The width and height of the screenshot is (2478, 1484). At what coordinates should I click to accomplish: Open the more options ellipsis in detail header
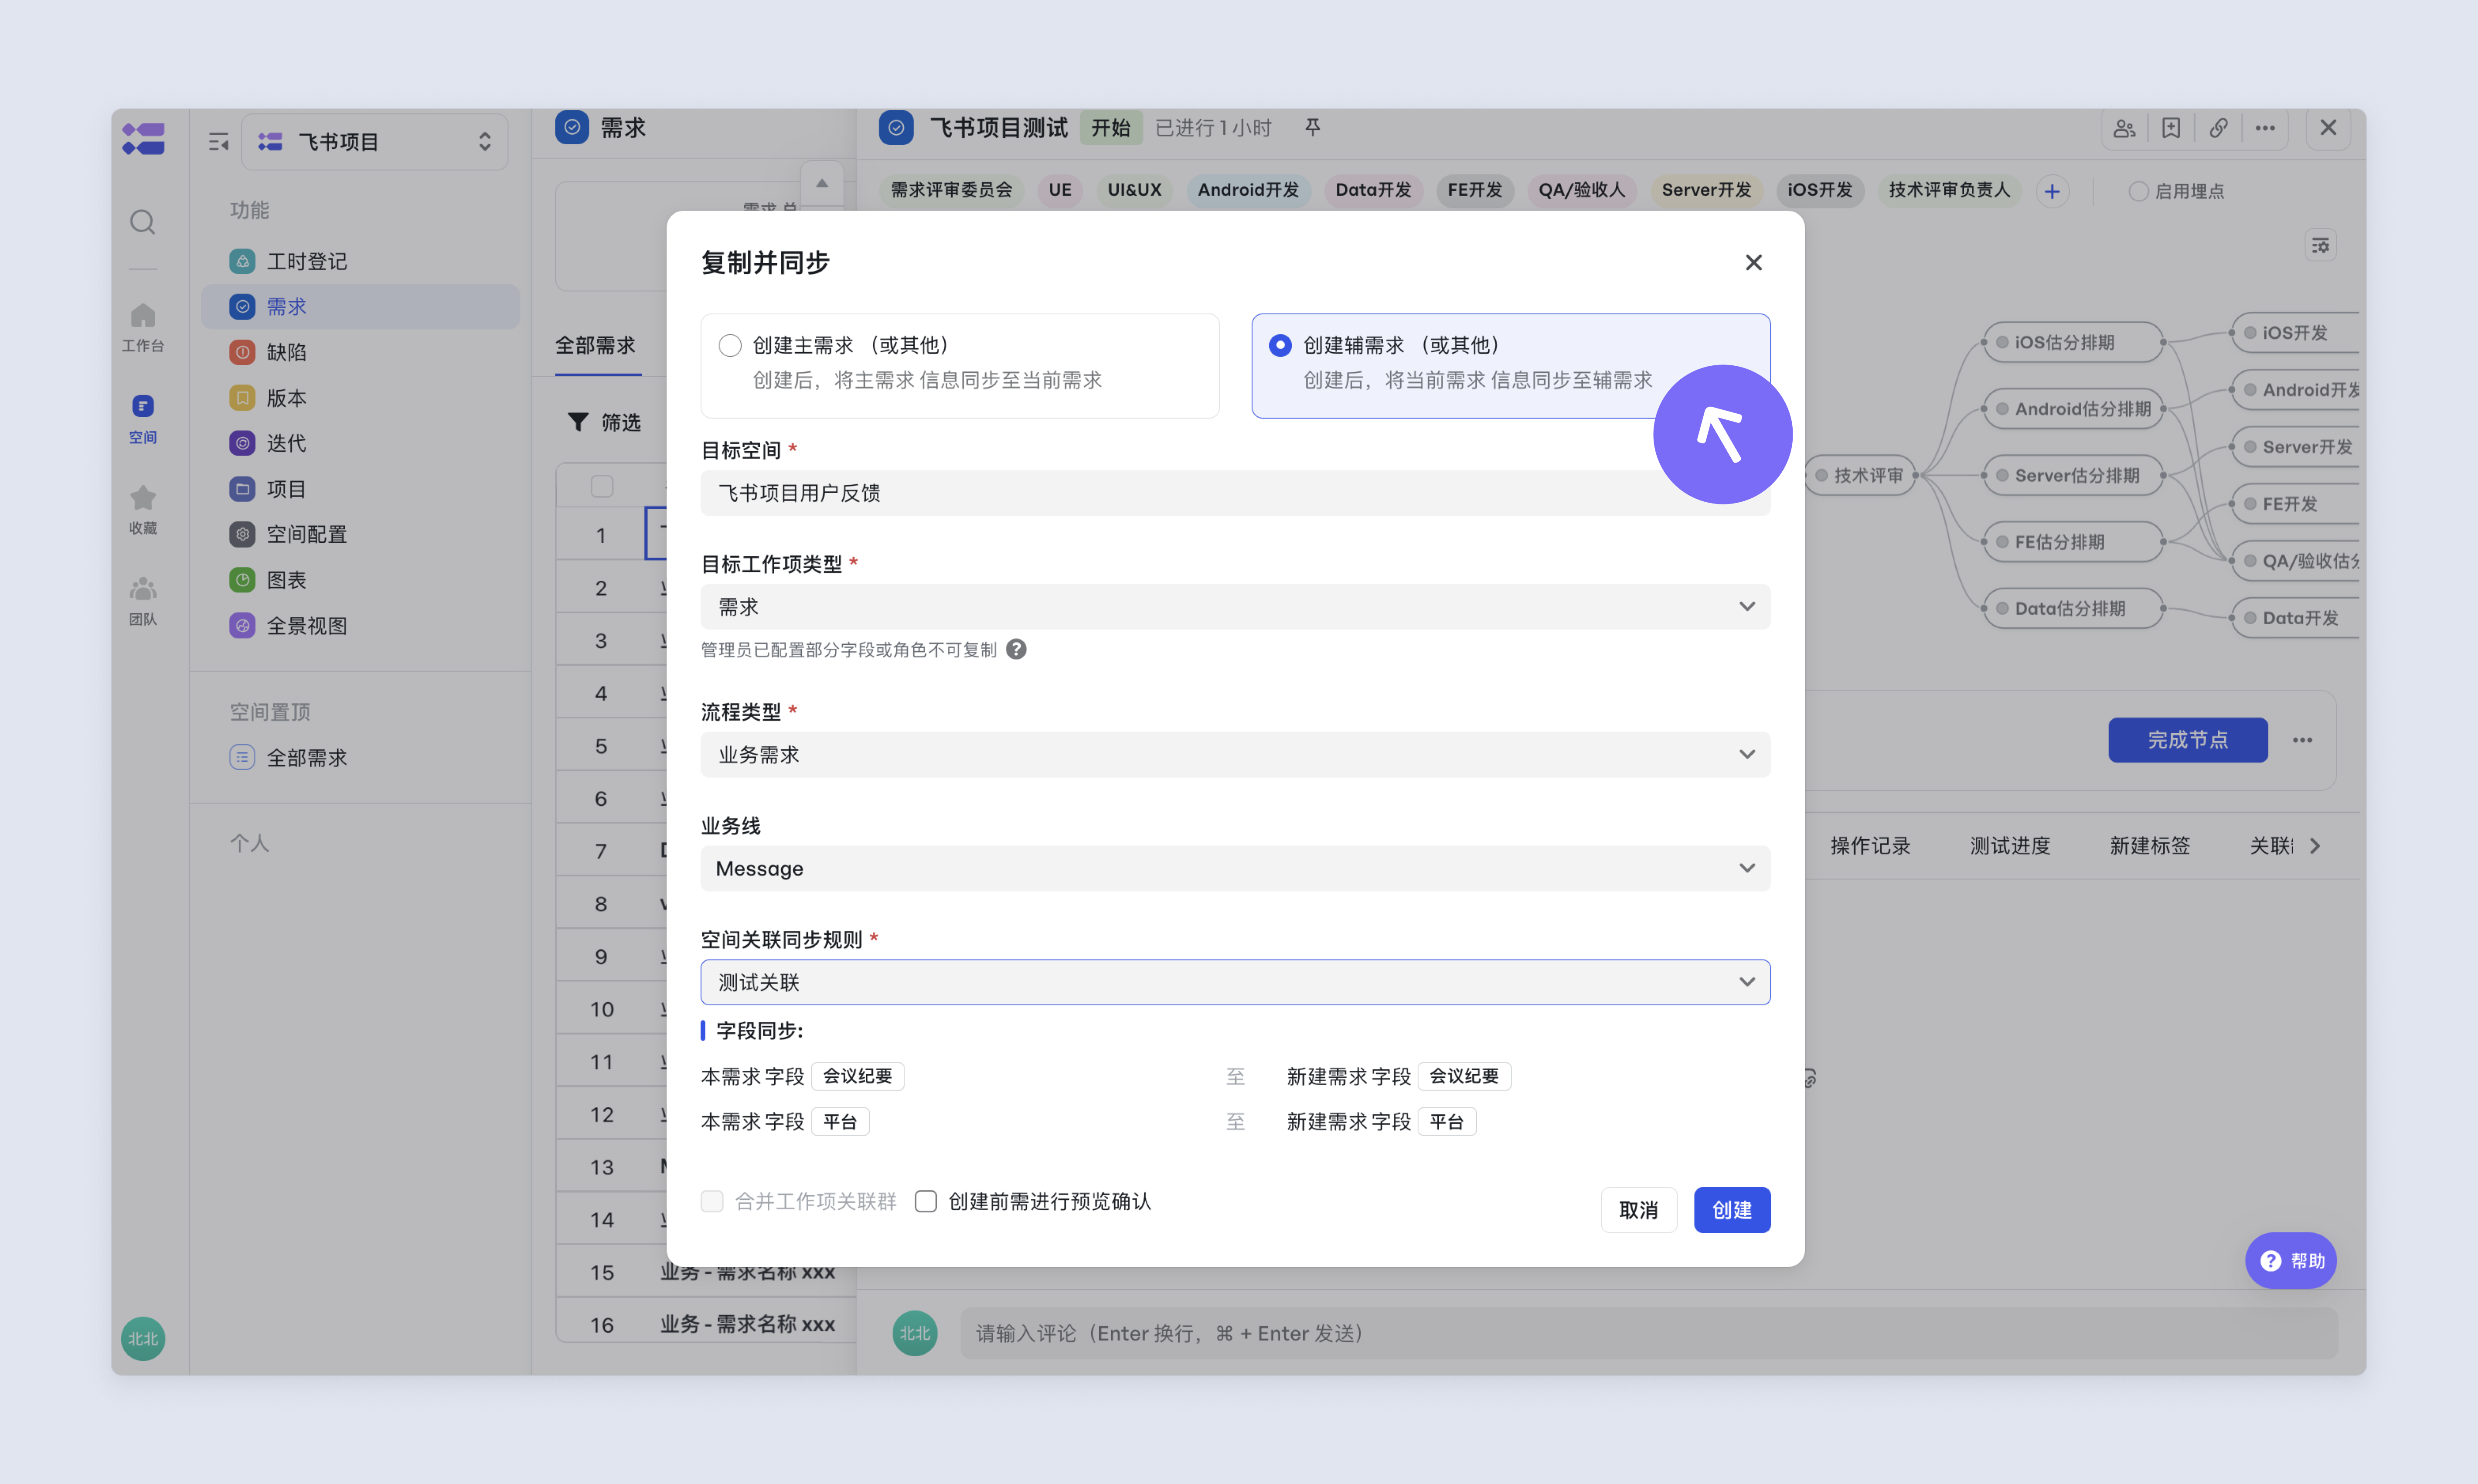pyautogui.click(x=2265, y=128)
